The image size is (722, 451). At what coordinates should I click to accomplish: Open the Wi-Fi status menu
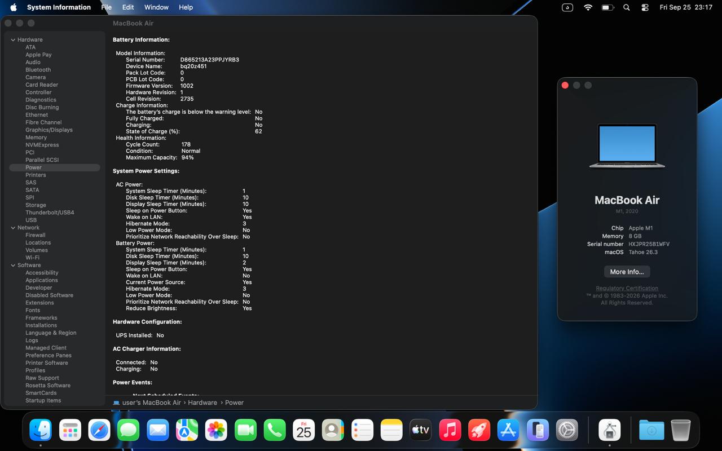[588, 7]
